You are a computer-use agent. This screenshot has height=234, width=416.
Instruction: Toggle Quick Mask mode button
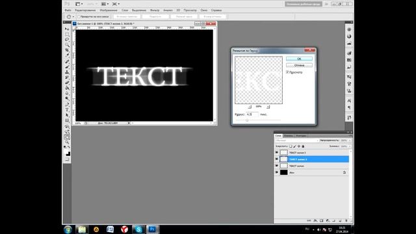coord(67,159)
